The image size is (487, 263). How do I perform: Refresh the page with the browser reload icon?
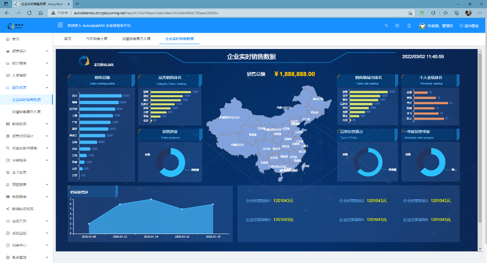coord(29,13)
